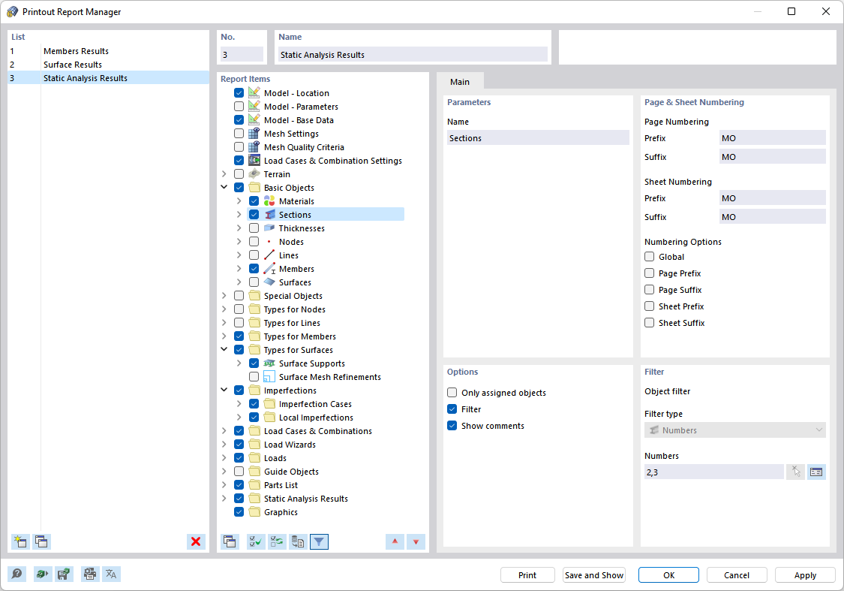Open the numbers list dialog icon
844x591 pixels.
816,472
